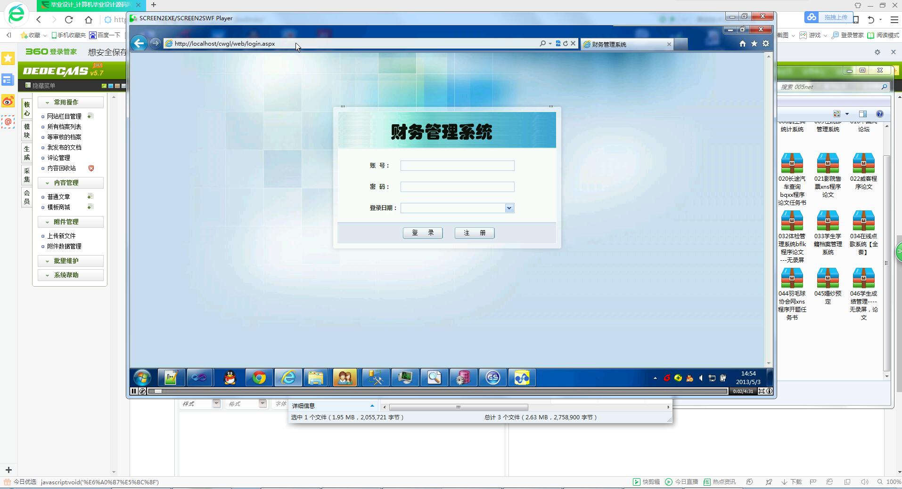This screenshot has height=489, width=902.
Task: Pause playback in SCREEN2SWF Player
Action: pyautogui.click(x=134, y=391)
